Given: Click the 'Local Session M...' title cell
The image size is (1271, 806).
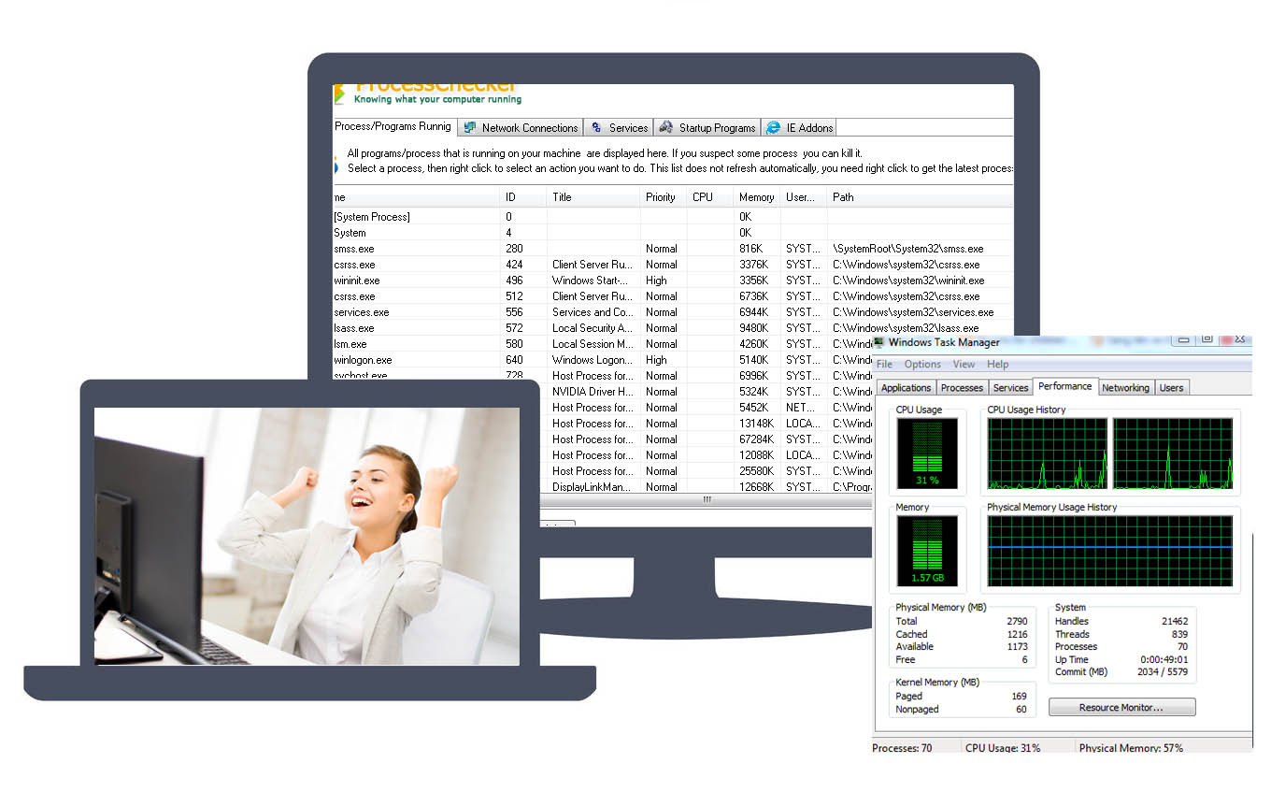Looking at the screenshot, I should pyautogui.click(x=593, y=344).
